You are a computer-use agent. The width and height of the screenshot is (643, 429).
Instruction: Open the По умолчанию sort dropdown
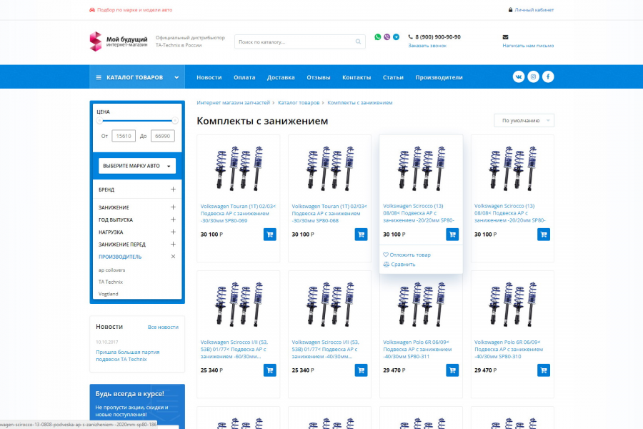click(524, 121)
